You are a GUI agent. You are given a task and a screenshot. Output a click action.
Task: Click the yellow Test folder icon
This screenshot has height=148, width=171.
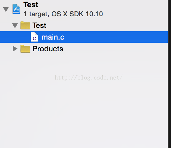[x=25, y=25]
